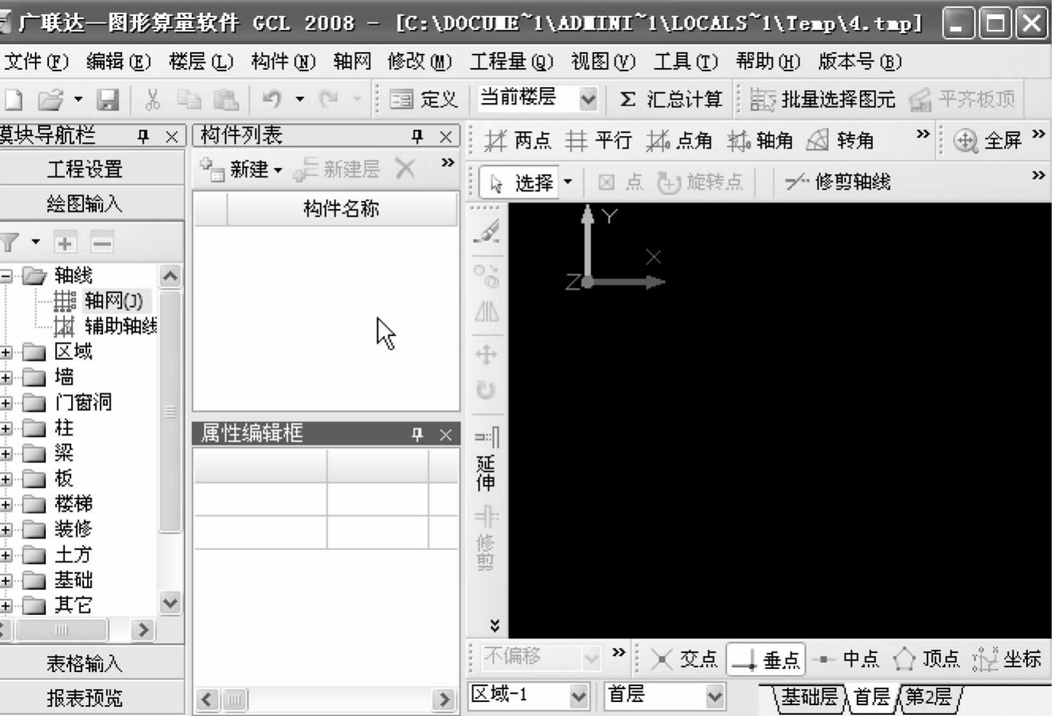Toggle 交点 intersection snap
This screenshot has height=716, width=1052.
684,659
